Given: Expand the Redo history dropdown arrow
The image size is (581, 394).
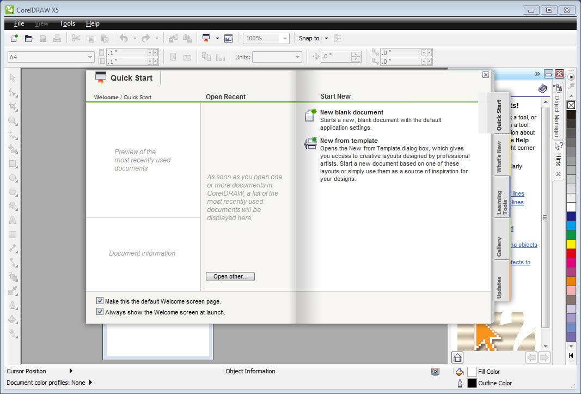Looking at the screenshot, I should tap(157, 38).
